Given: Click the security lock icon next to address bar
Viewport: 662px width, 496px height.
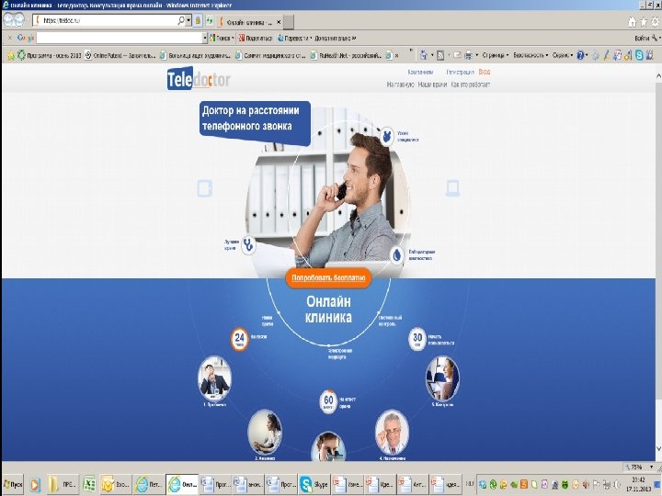Looking at the screenshot, I should [x=198, y=20].
